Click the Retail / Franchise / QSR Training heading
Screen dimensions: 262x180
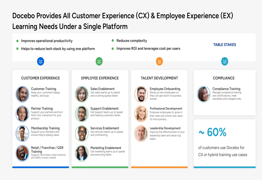(47, 150)
